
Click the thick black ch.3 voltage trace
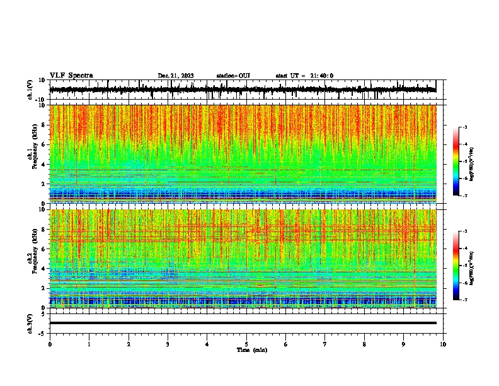point(243,323)
